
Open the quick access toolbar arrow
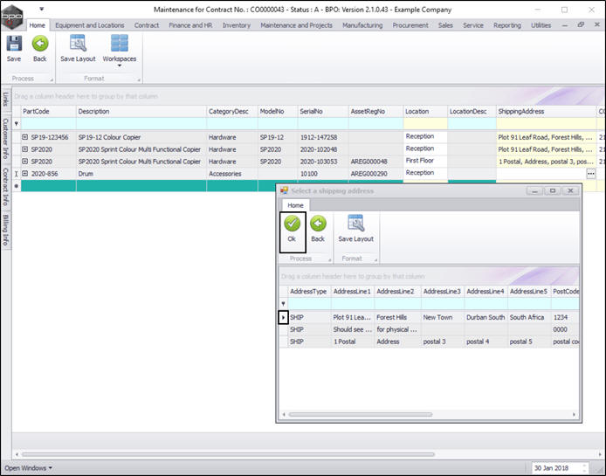pos(42,9)
